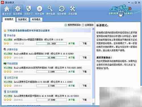Screen dimensions: 142x107
Task: Click 可以更新 label on AOC driver row
Action: [8, 40]
